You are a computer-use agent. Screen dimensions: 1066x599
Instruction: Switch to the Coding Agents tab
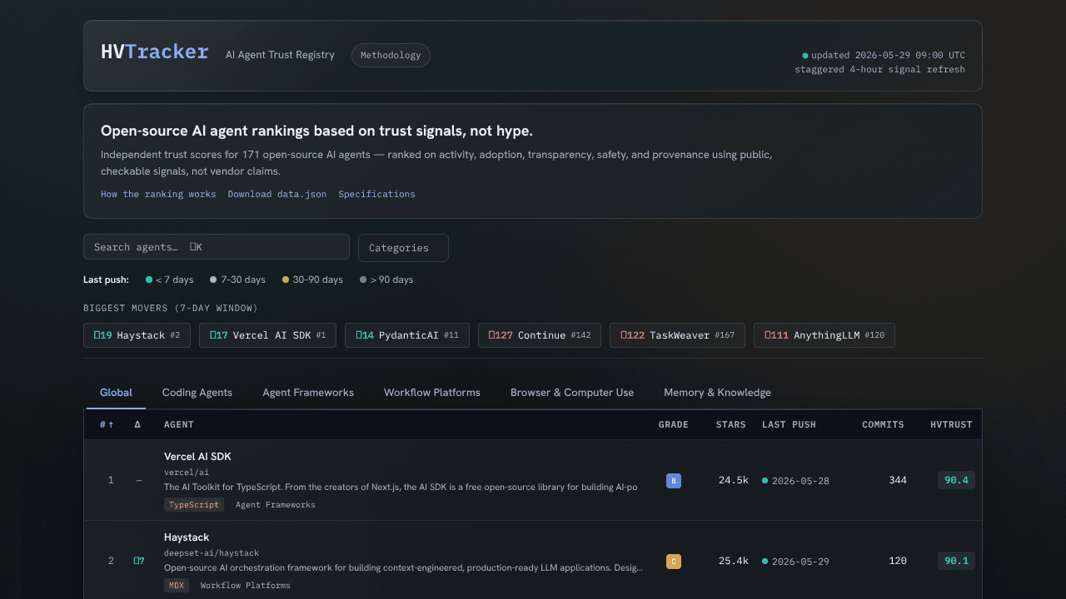click(x=197, y=393)
